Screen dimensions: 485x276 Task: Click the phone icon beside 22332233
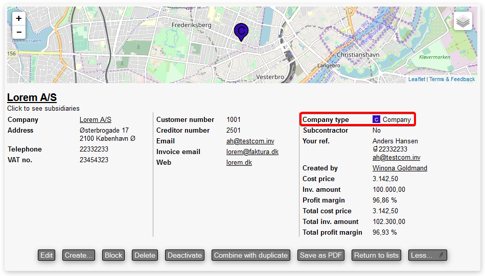click(x=375, y=149)
